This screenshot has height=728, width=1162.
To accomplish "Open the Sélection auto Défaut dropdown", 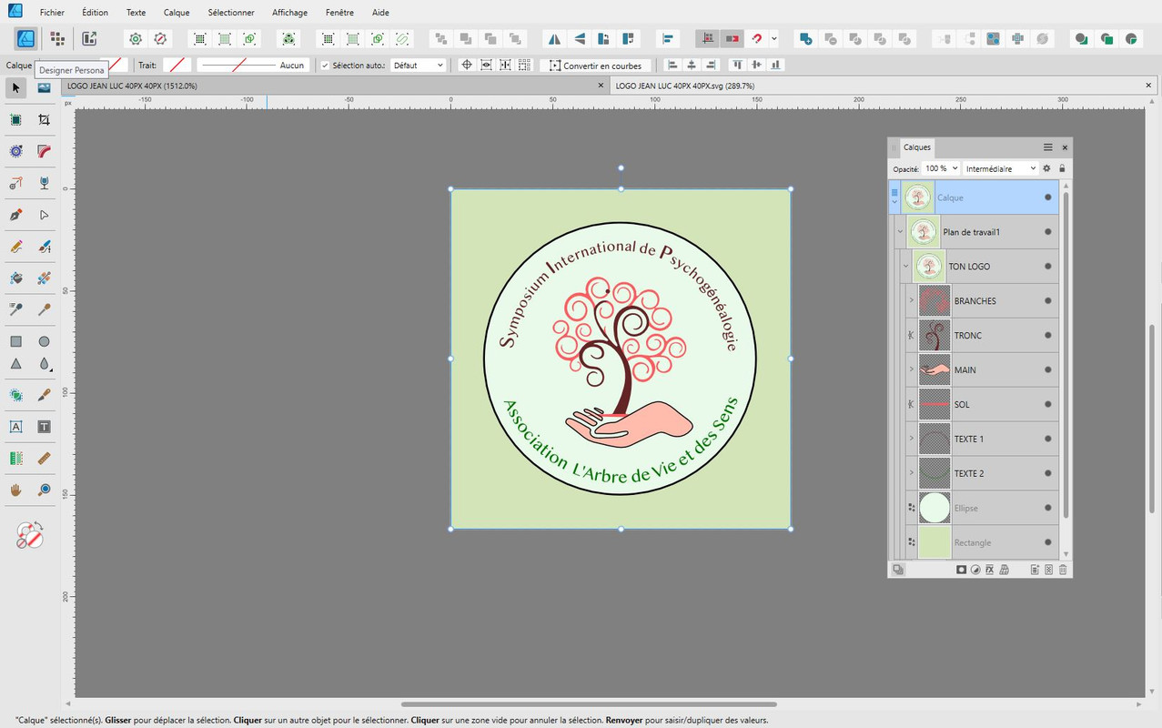I will click(419, 66).
